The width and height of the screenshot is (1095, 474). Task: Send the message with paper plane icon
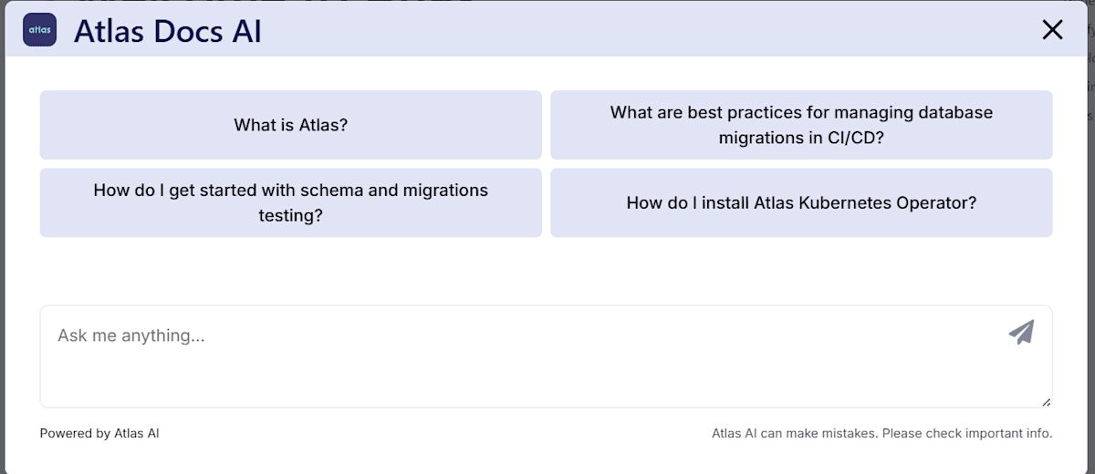(x=1022, y=332)
